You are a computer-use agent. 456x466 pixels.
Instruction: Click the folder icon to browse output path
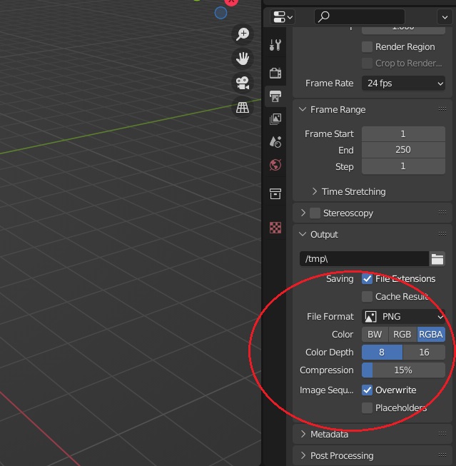click(437, 259)
